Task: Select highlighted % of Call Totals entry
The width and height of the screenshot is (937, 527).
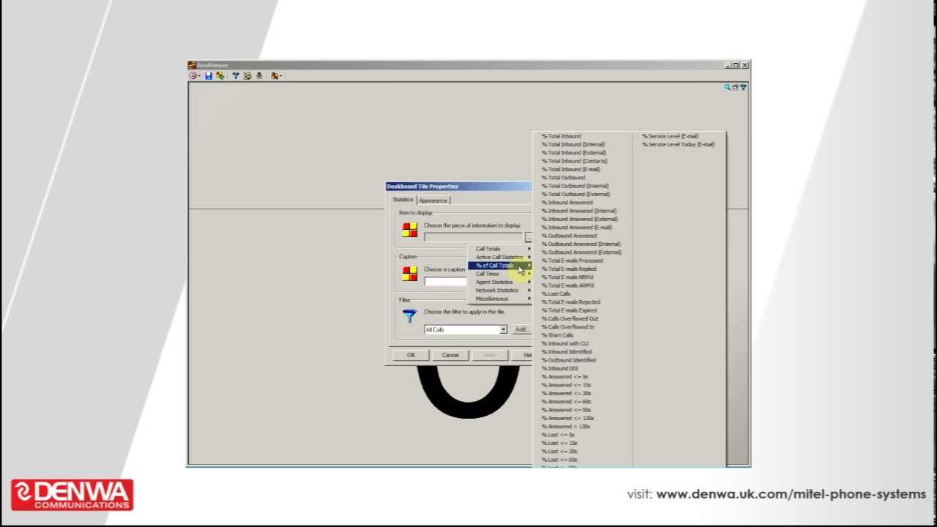Action: [500, 266]
